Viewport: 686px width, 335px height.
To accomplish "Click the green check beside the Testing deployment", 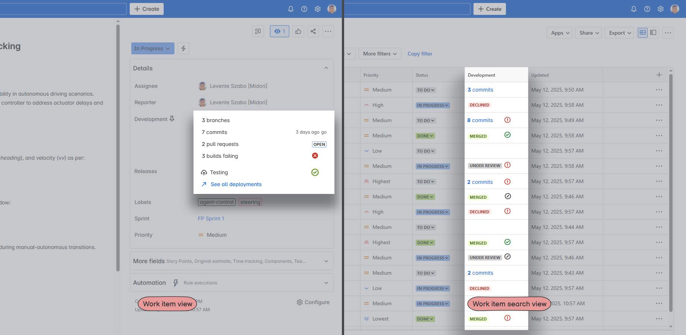I will pos(315,172).
